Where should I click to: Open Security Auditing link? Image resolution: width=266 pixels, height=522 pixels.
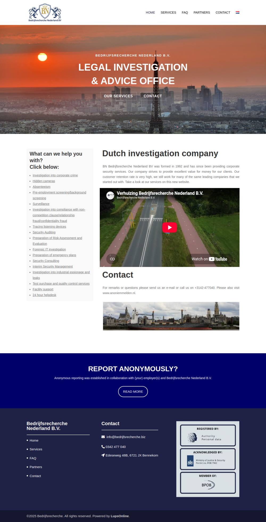pos(44,232)
